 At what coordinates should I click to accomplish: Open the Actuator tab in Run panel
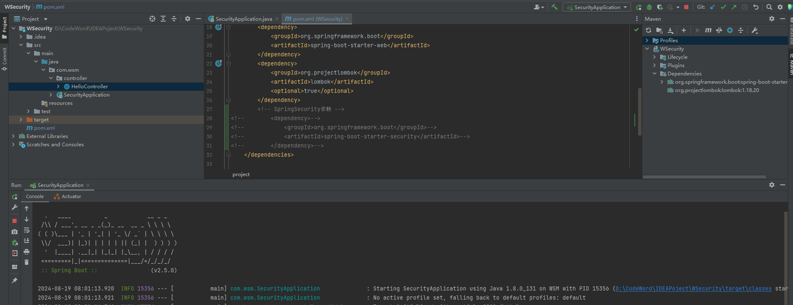tap(71, 196)
